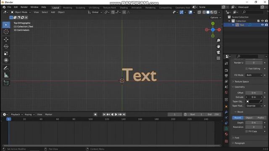Switch to solid viewport shading
The image size is (269, 151).
[x=208, y=12]
